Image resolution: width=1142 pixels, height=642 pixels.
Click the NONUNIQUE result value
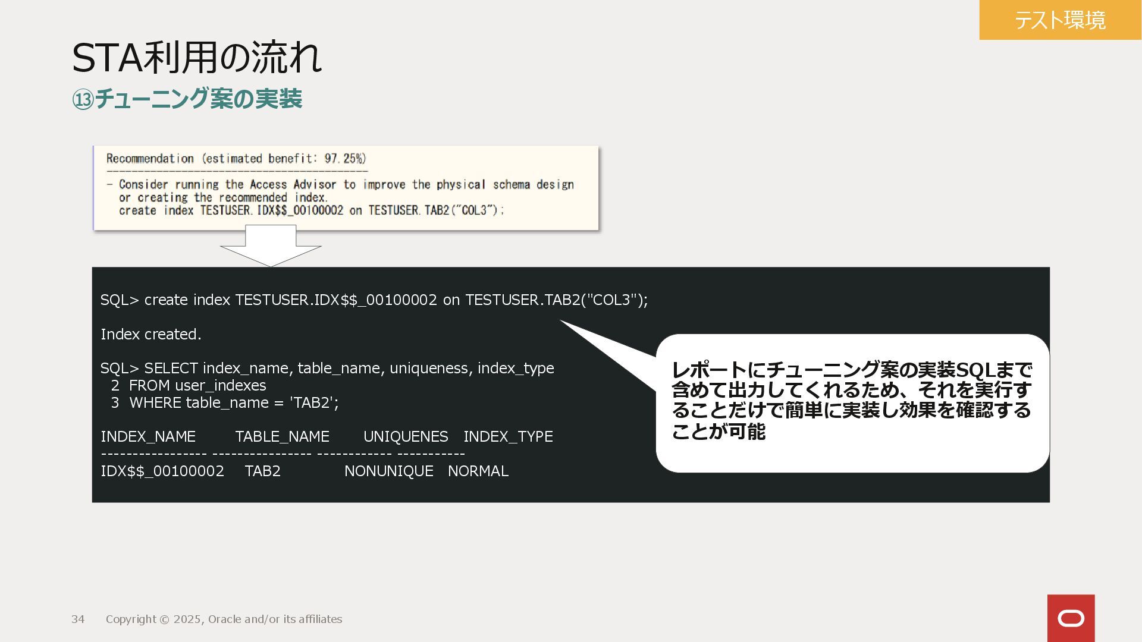click(x=388, y=471)
